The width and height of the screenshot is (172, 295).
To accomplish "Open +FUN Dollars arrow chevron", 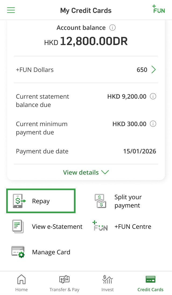I will (x=153, y=70).
